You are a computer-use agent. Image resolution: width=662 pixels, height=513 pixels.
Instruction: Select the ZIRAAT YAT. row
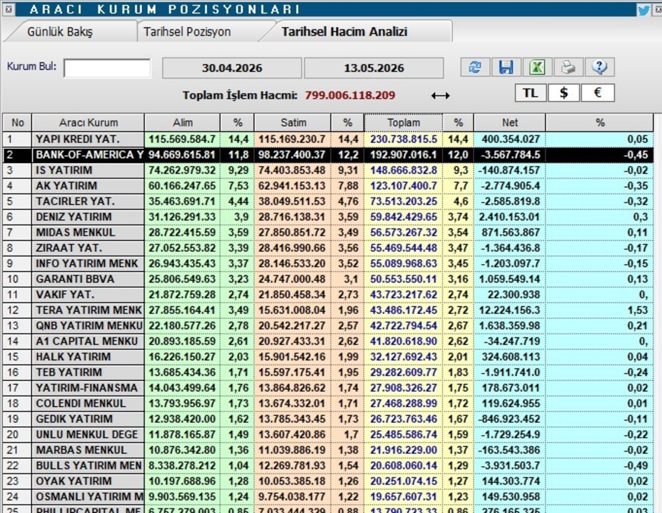pos(328,248)
